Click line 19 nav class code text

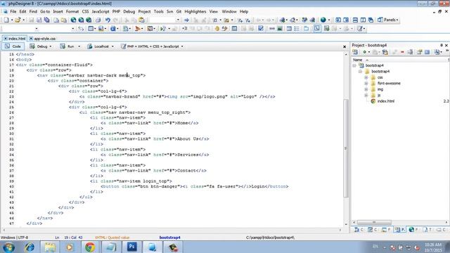click(x=91, y=75)
